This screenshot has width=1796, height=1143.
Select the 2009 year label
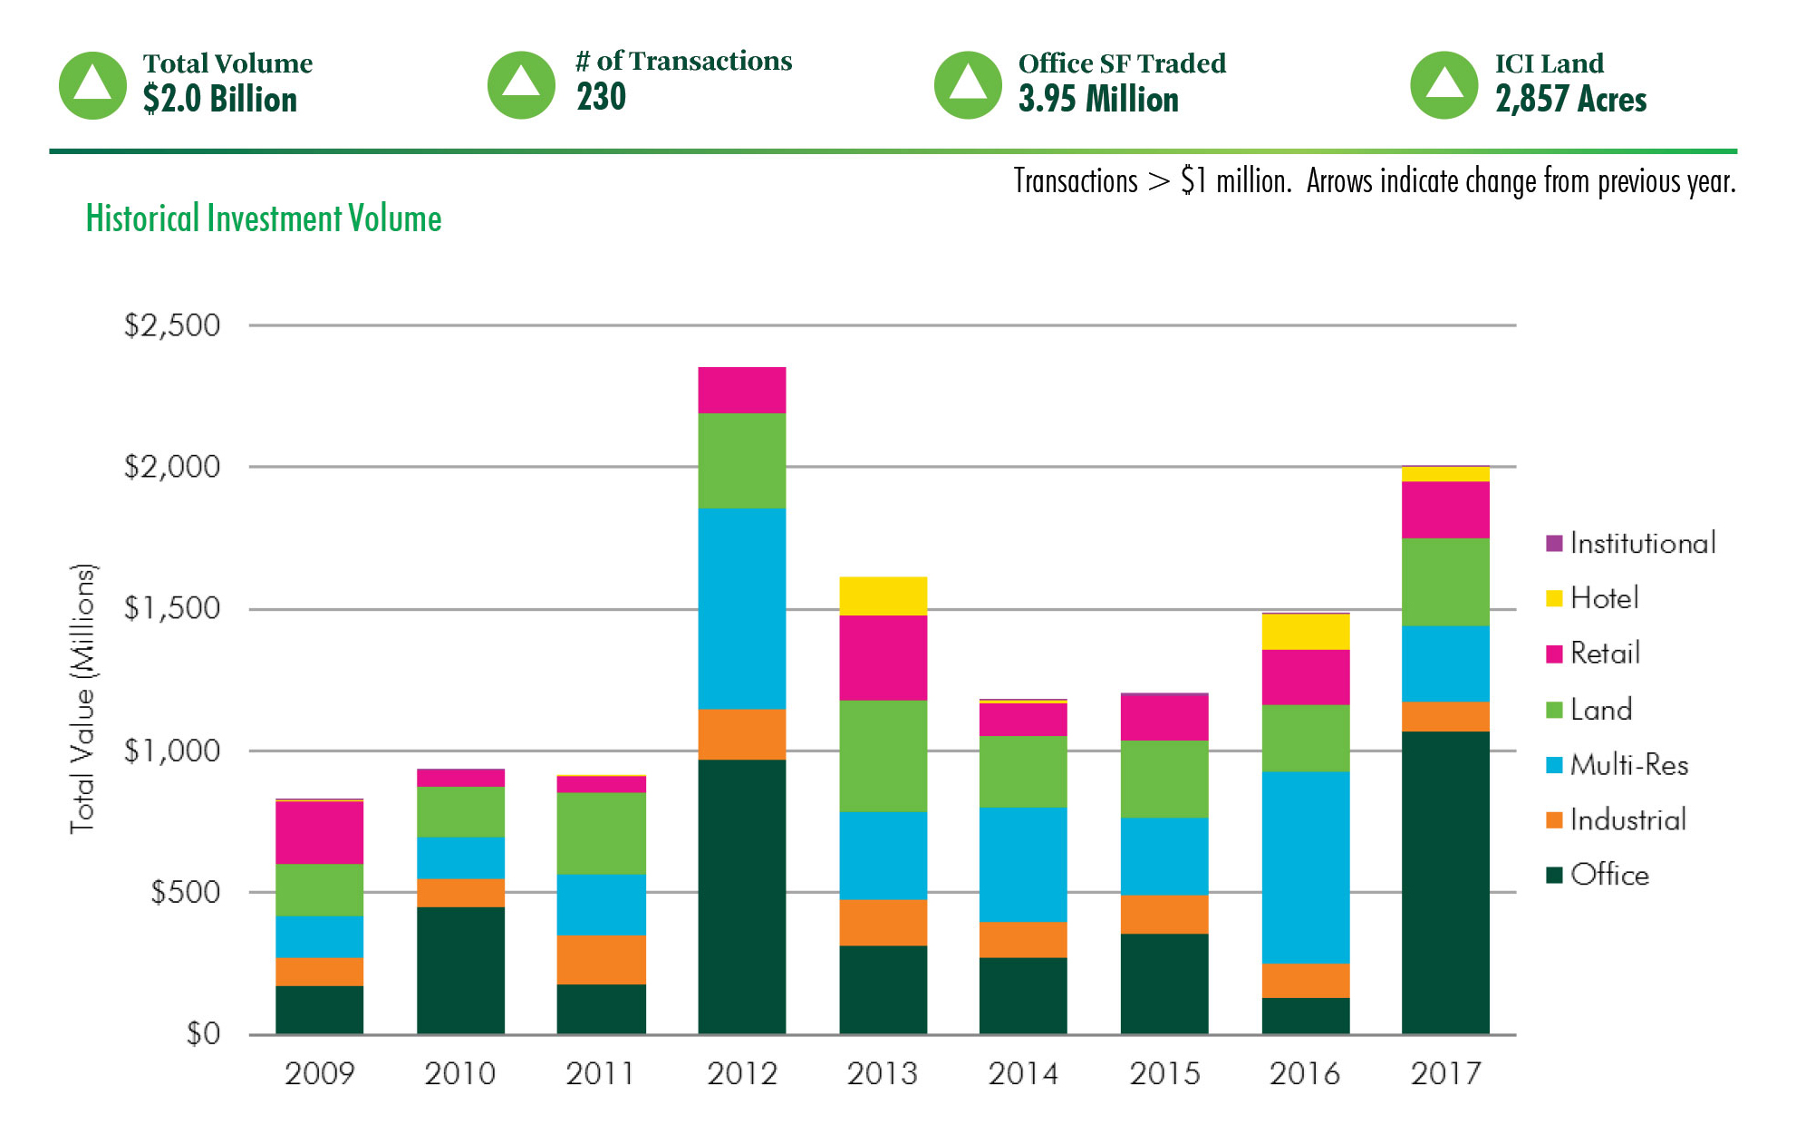click(x=319, y=1075)
